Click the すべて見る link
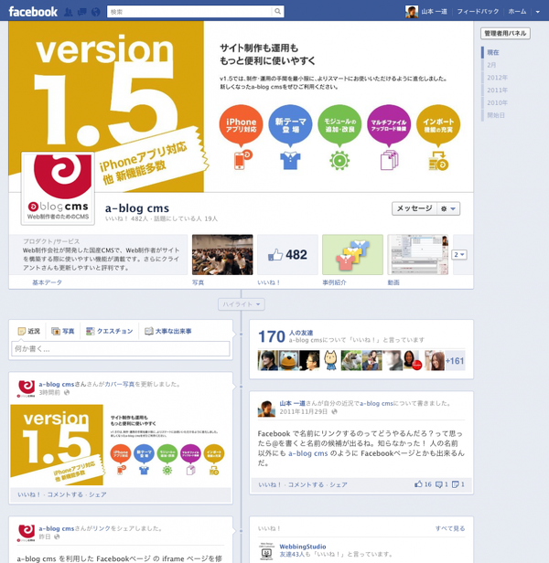549x563 pixels. (450, 528)
